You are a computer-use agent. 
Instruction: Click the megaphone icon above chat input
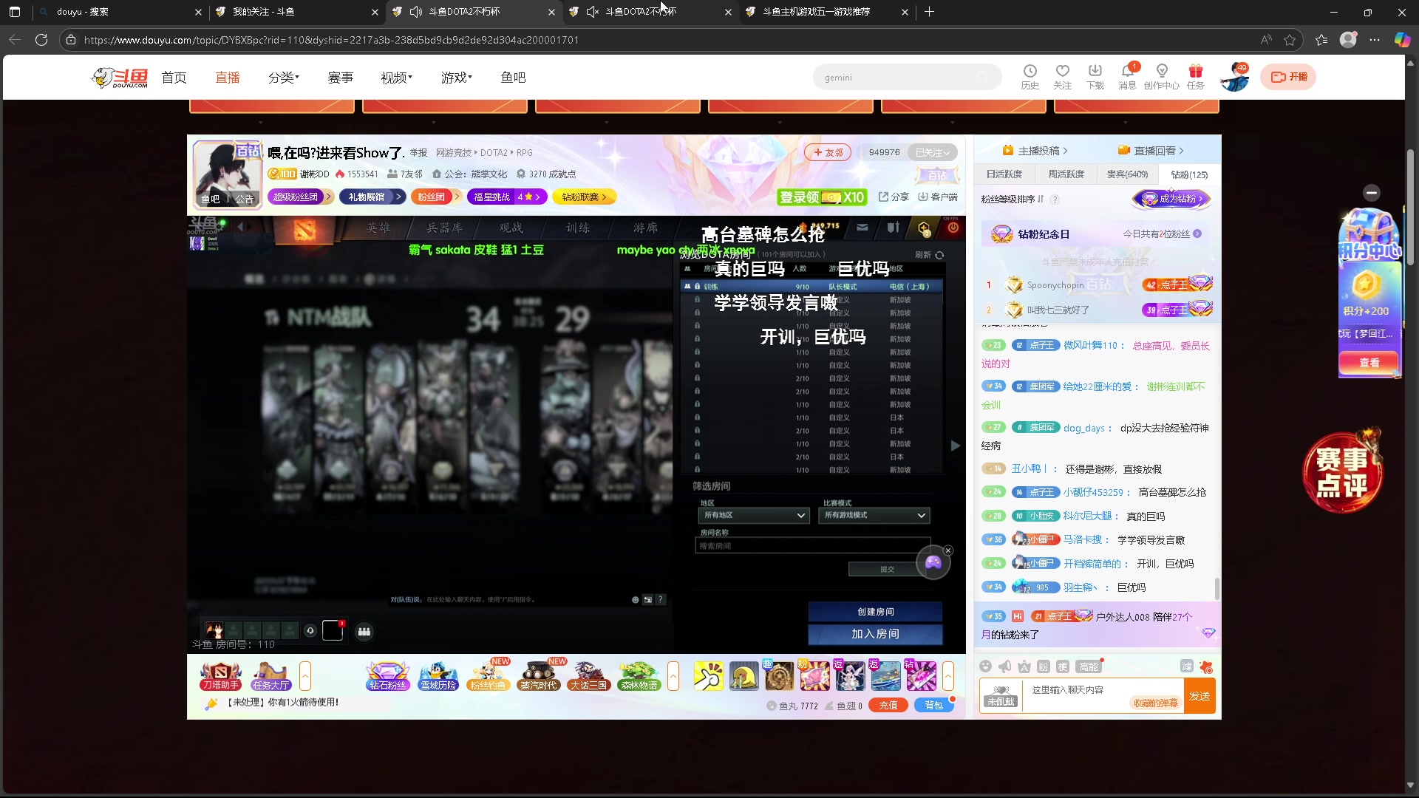(1004, 666)
